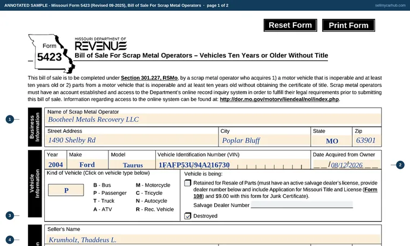The image size is (410, 246).
Task: Open the dor.mo.gov liendeal URL link
Action: point(279,99)
